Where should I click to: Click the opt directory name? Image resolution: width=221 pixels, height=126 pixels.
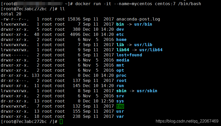click(120, 70)
